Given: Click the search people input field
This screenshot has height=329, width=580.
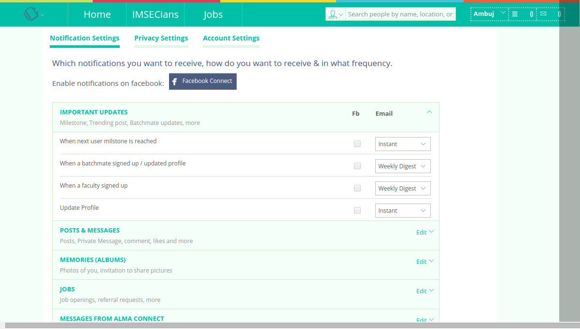Looking at the screenshot, I should [x=400, y=14].
